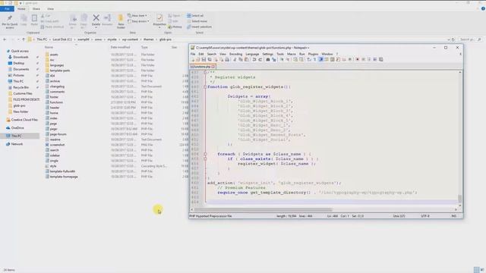Click the Cut icon in Notepad++ toolbar
Viewport: 486px width, 273px height.
(235, 59)
